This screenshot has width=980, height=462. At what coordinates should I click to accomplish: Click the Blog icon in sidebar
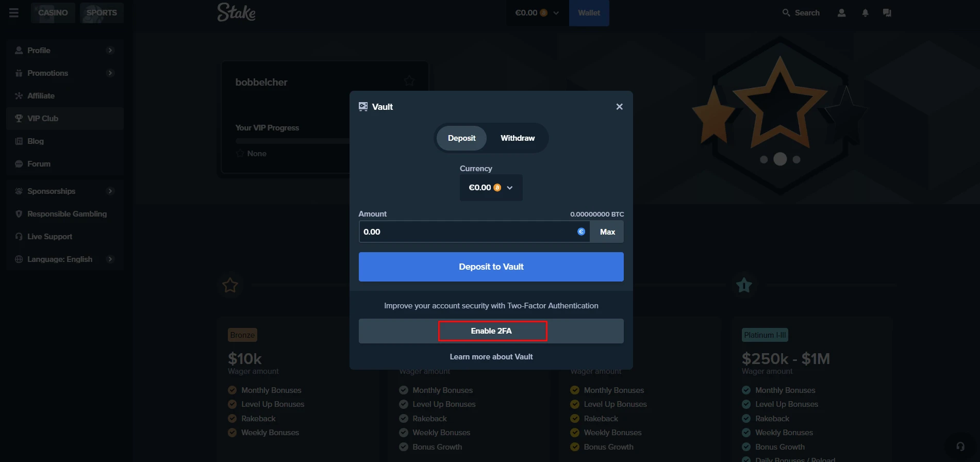pyautogui.click(x=19, y=141)
